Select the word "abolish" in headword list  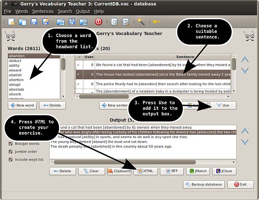pos(16,75)
